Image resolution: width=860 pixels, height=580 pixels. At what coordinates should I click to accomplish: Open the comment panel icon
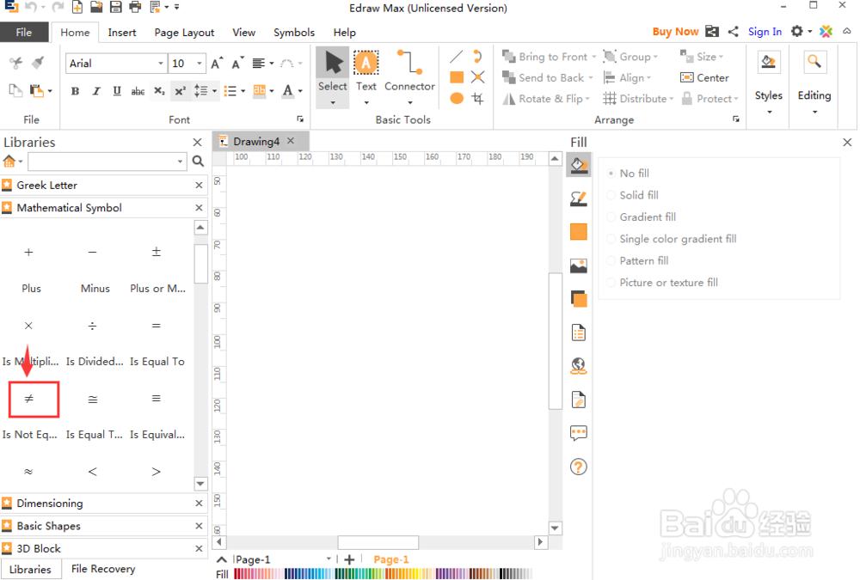click(579, 433)
